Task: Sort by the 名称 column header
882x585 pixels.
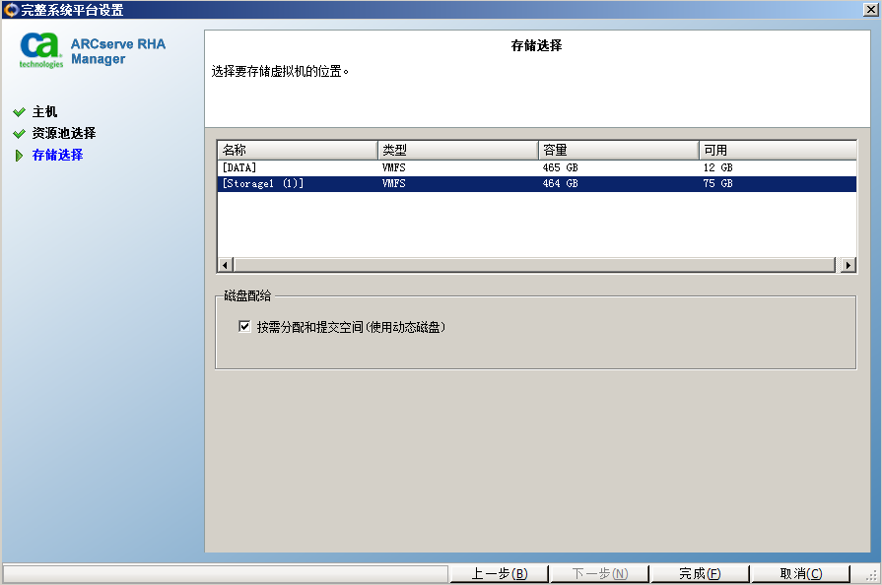Action: click(298, 150)
